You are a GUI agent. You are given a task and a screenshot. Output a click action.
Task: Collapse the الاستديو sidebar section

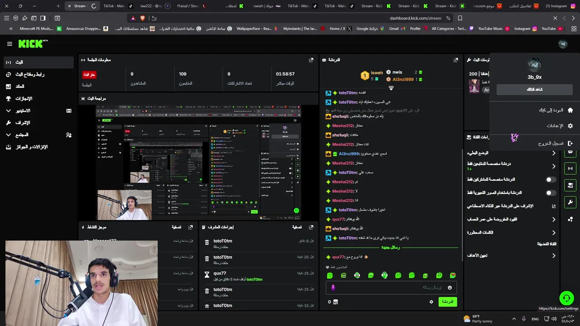8,110
